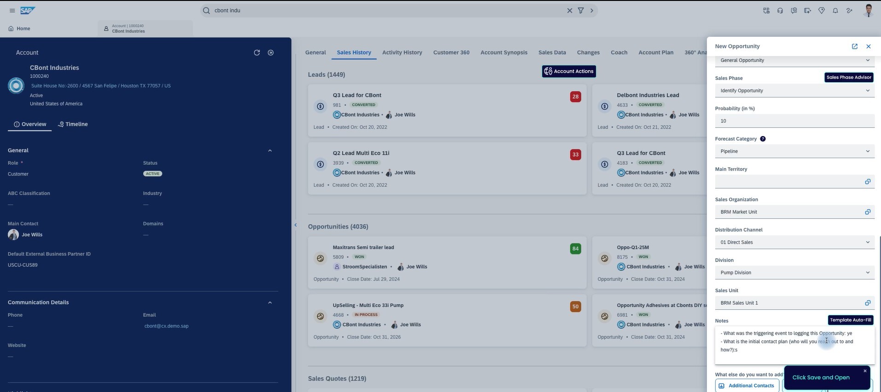Screen dimensions: 881x392
Task: Open the hamburger navigation menu
Action: tap(12, 11)
